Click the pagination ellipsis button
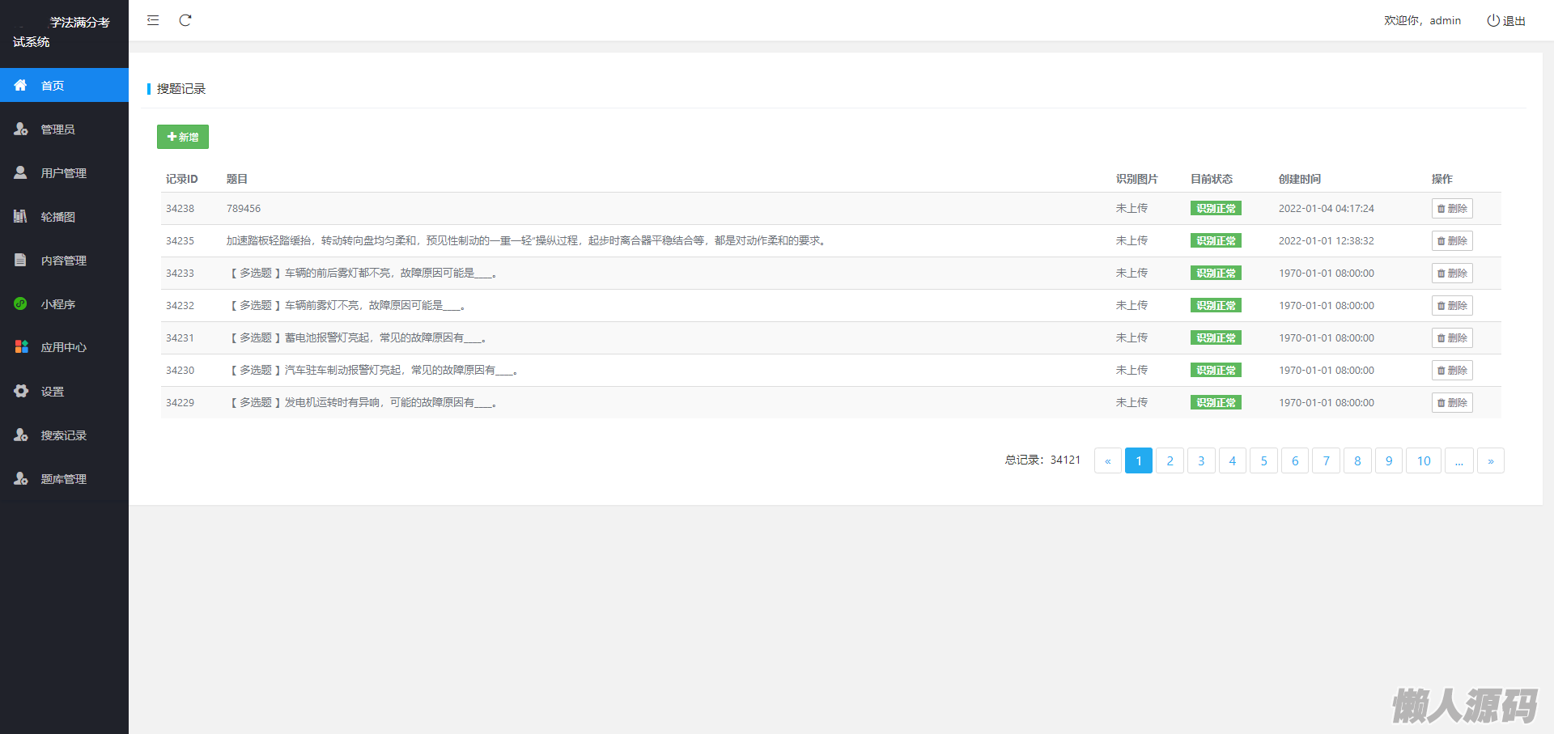The width and height of the screenshot is (1554, 734). tap(1458, 460)
